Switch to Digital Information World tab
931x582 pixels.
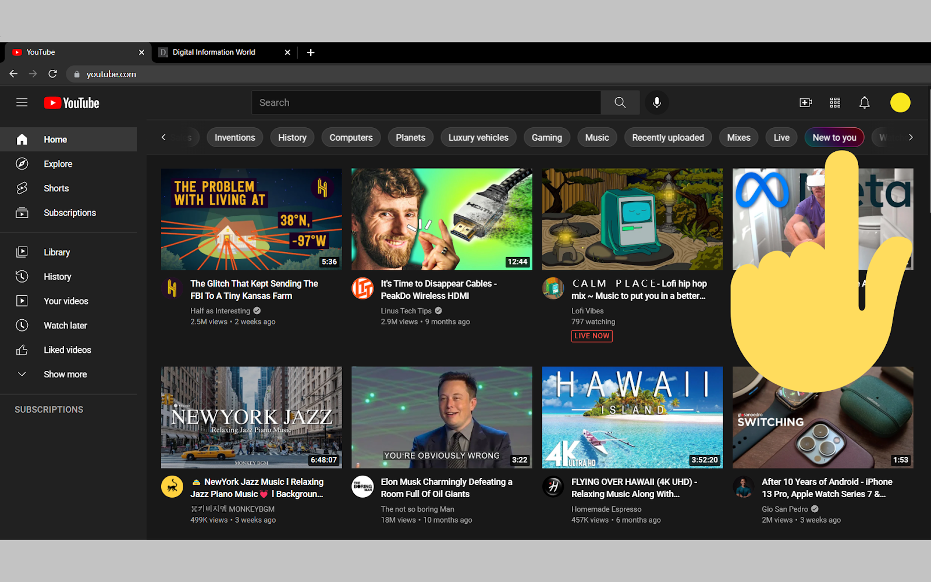click(224, 52)
